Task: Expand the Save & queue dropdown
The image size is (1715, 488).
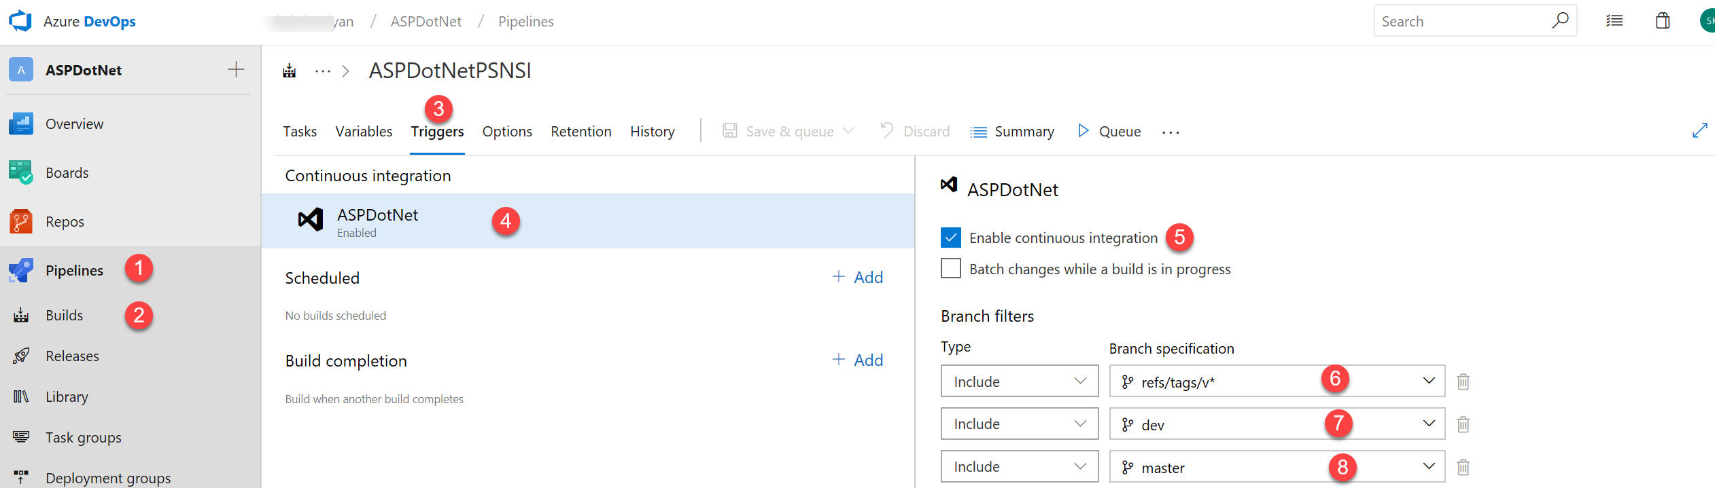Action: [848, 130]
